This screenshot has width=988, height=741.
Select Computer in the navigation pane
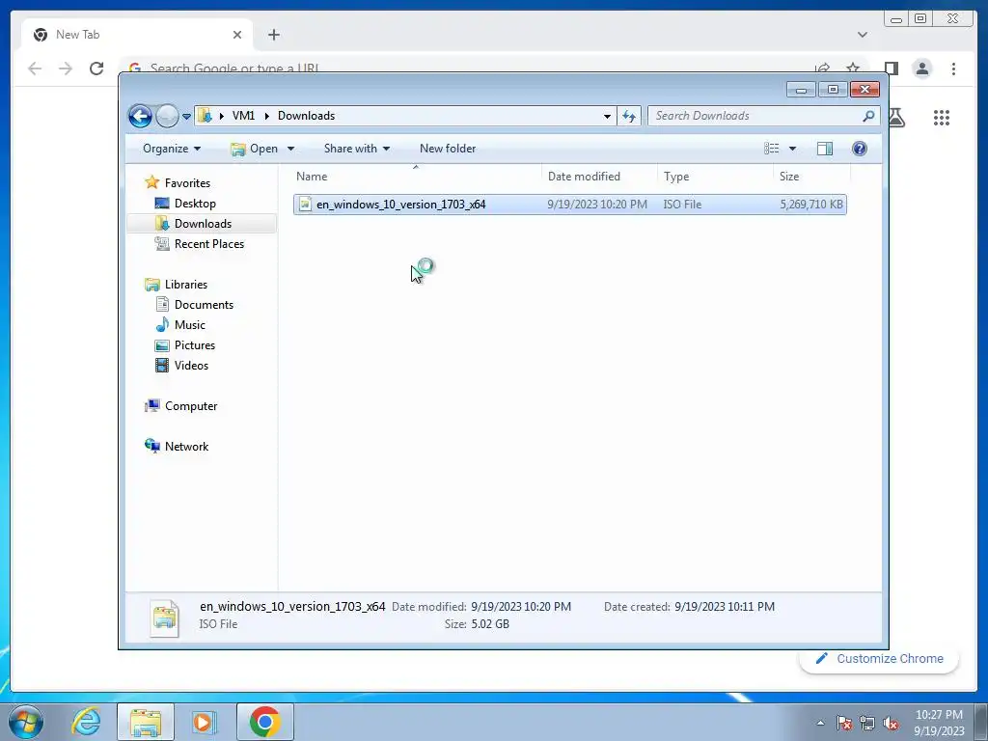pyautogui.click(x=191, y=406)
